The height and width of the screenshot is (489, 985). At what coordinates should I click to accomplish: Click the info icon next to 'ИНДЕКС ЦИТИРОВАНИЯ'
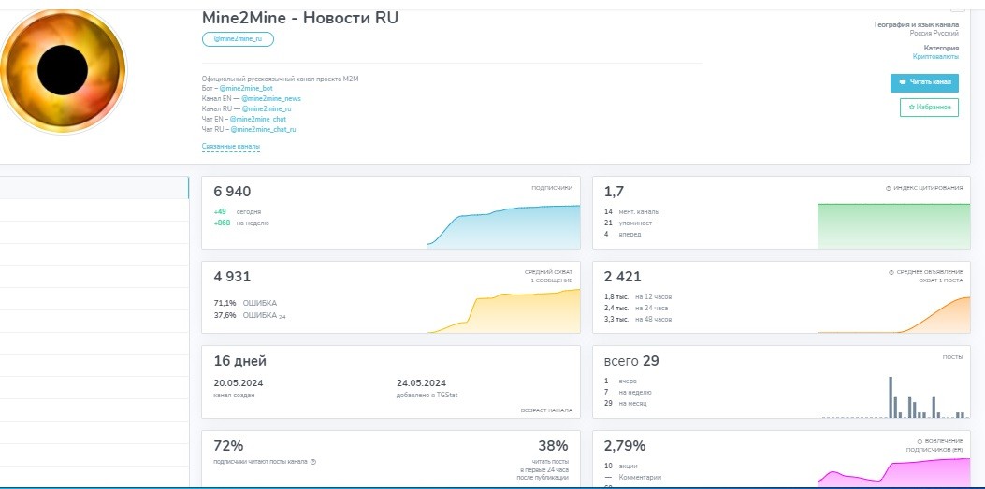888,188
